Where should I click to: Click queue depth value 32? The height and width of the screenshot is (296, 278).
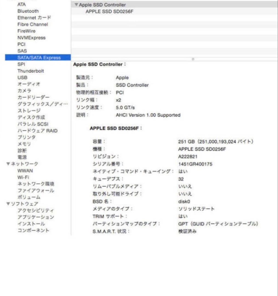pos(181,179)
